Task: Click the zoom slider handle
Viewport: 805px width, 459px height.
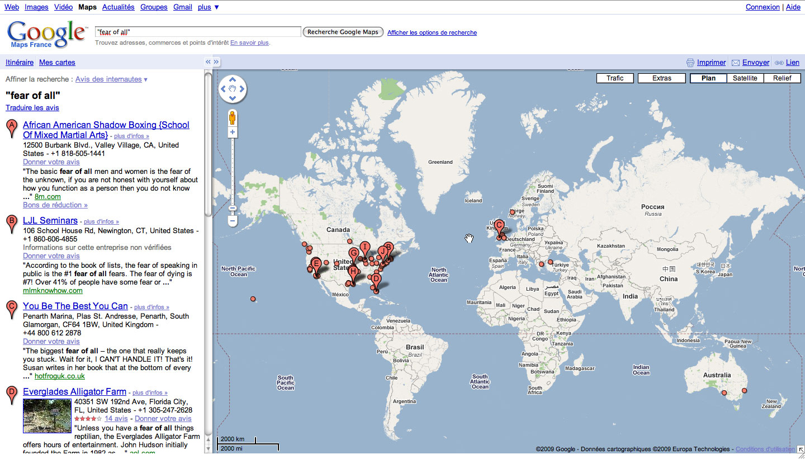Action: click(233, 209)
